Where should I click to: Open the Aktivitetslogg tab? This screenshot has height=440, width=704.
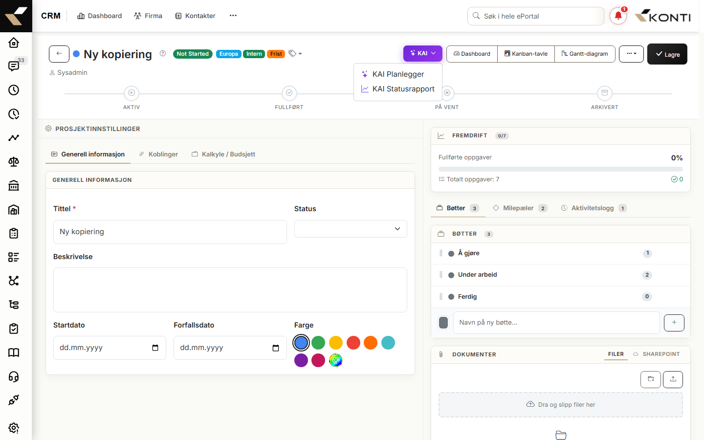point(594,208)
